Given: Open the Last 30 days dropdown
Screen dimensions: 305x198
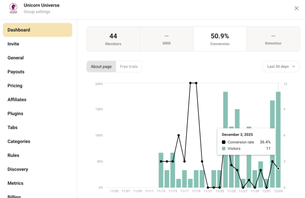Looking at the screenshot, I should tap(281, 67).
